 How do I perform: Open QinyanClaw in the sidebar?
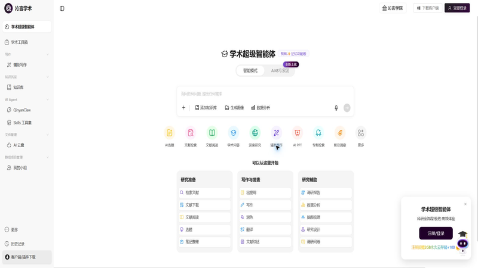pos(27,110)
